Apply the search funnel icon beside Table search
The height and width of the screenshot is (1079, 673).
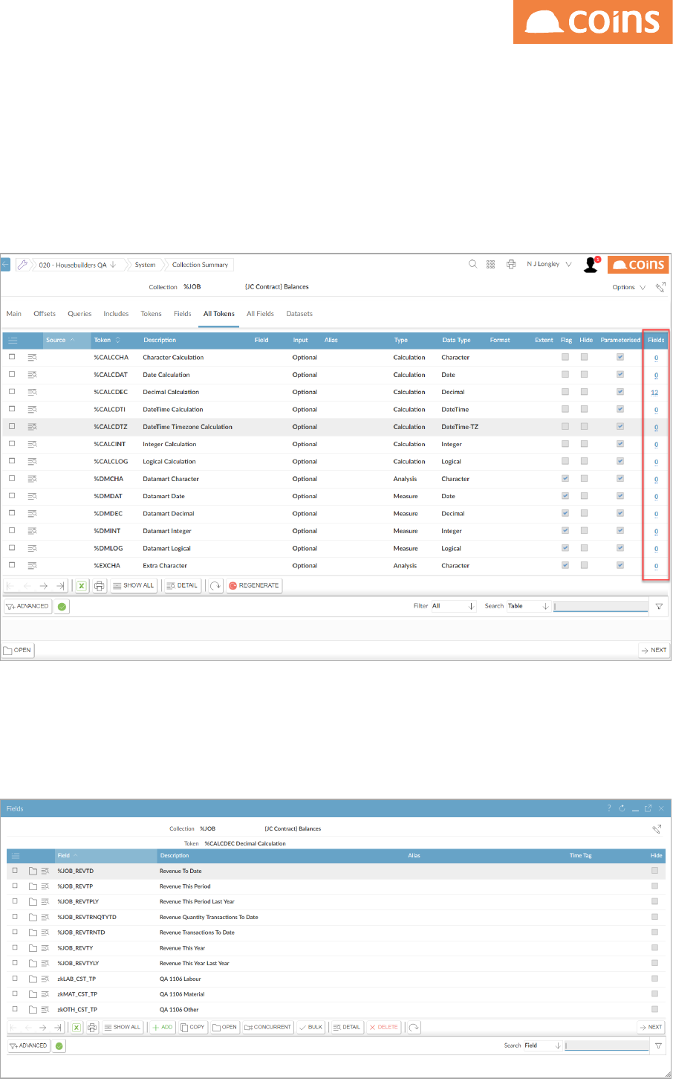tap(659, 606)
